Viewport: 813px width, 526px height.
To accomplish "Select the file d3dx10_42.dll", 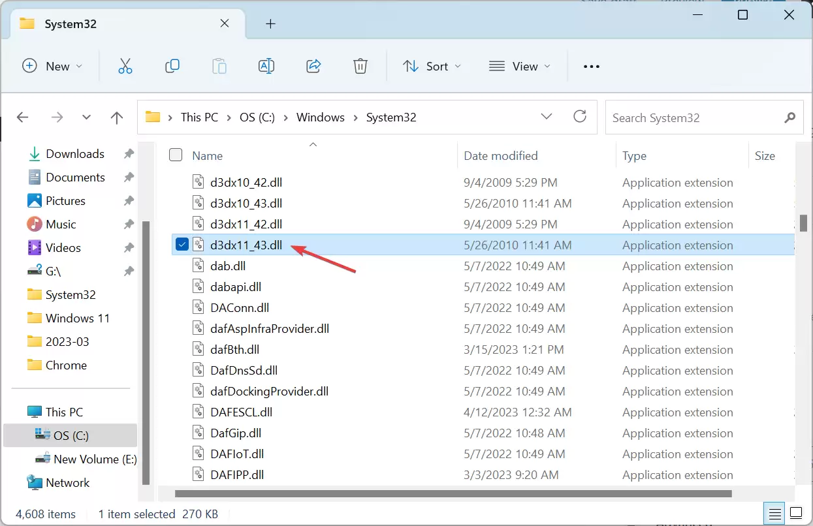I will pos(246,183).
